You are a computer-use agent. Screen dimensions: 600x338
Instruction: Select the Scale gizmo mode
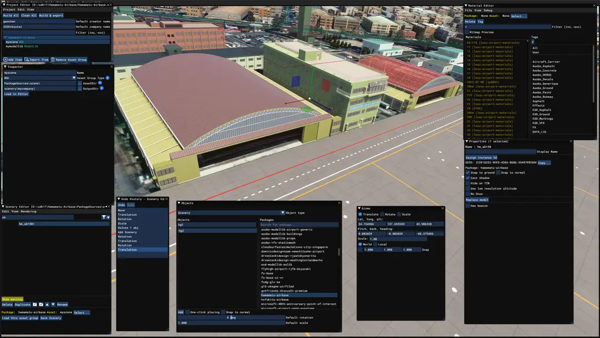coord(399,215)
